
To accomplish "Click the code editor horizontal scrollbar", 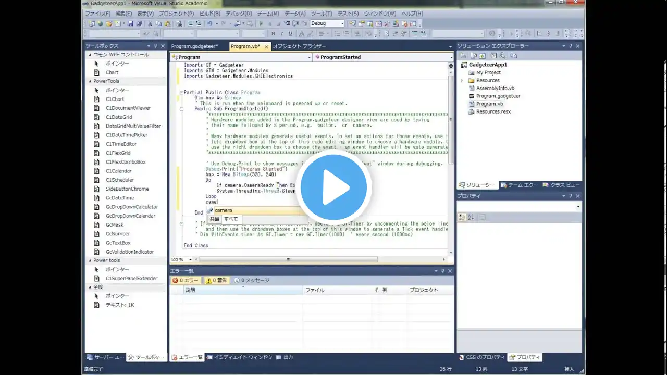I will 288,259.
